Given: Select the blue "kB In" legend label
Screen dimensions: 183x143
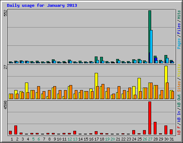Looking at the screenshot, I should pos(179,116).
